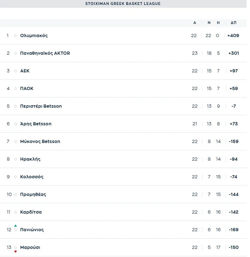Select Άρης Betsson in standings
This screenshot has height=257, width=250.
click(36, 124)
